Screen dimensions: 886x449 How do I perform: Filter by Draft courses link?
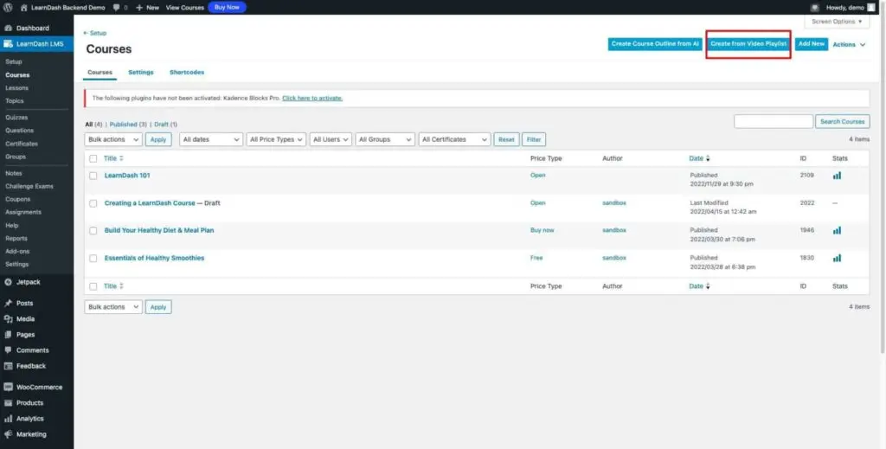(162, 125)
